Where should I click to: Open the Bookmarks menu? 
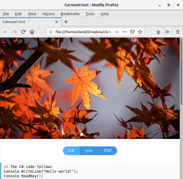point(70,14)
